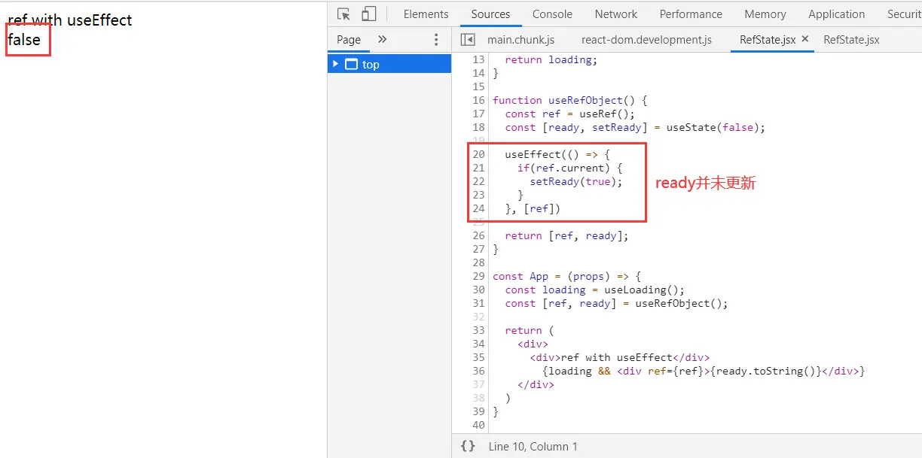Click 'setReady(true);' in the code
This screenshot has width=922, height=458.
point(576,182)
